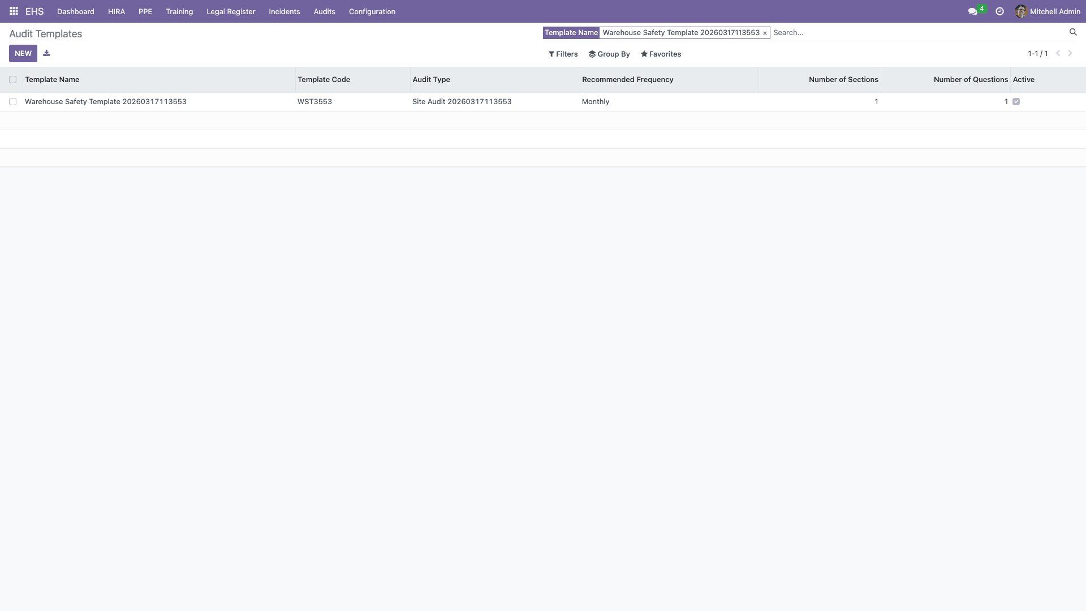Open the Configuration menu
This screenshot has width=1086, height=611.
(x=372, y=11)
